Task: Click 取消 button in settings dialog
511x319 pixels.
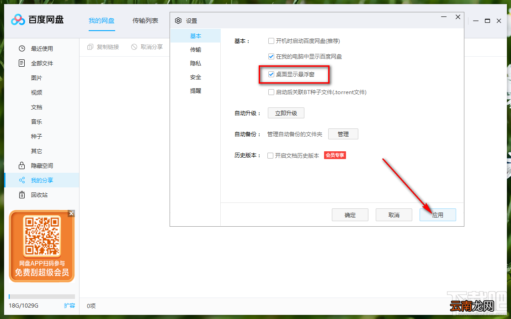Action: (394, 215)
